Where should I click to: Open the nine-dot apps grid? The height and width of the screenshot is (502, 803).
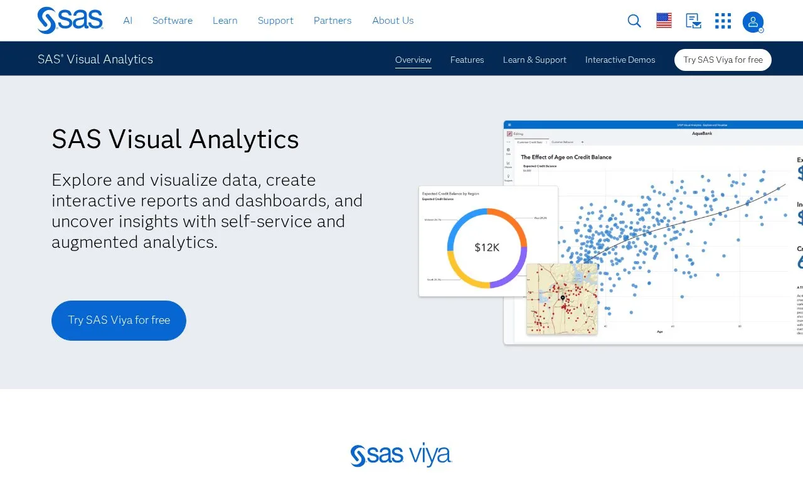coord(723,21)
